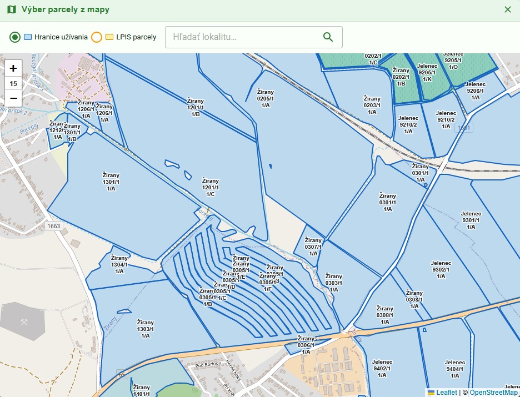Focus the Hľadať lokalitu search field

tap(254, 37)
